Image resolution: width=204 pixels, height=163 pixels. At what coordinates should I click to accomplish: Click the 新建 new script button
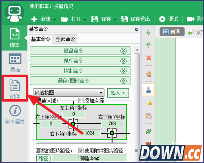(x=41, y=19)
